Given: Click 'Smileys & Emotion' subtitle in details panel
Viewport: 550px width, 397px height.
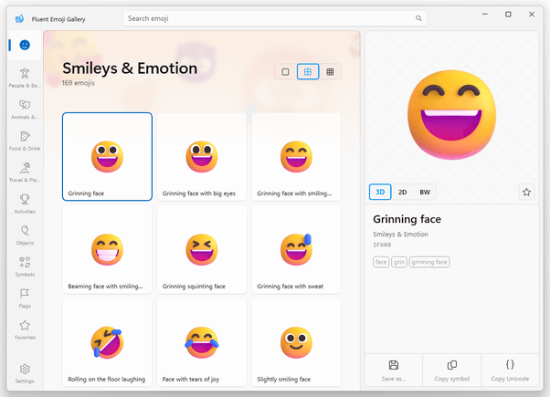Looking at the screenshot, I should [400, 234].
